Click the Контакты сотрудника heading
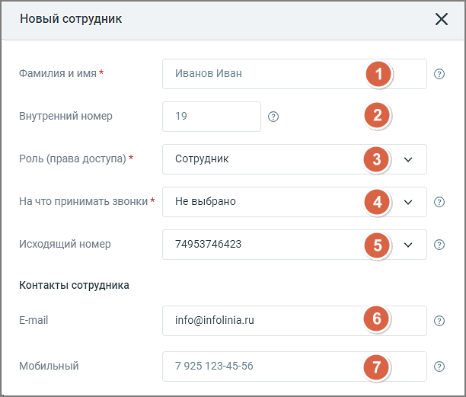 74,285
